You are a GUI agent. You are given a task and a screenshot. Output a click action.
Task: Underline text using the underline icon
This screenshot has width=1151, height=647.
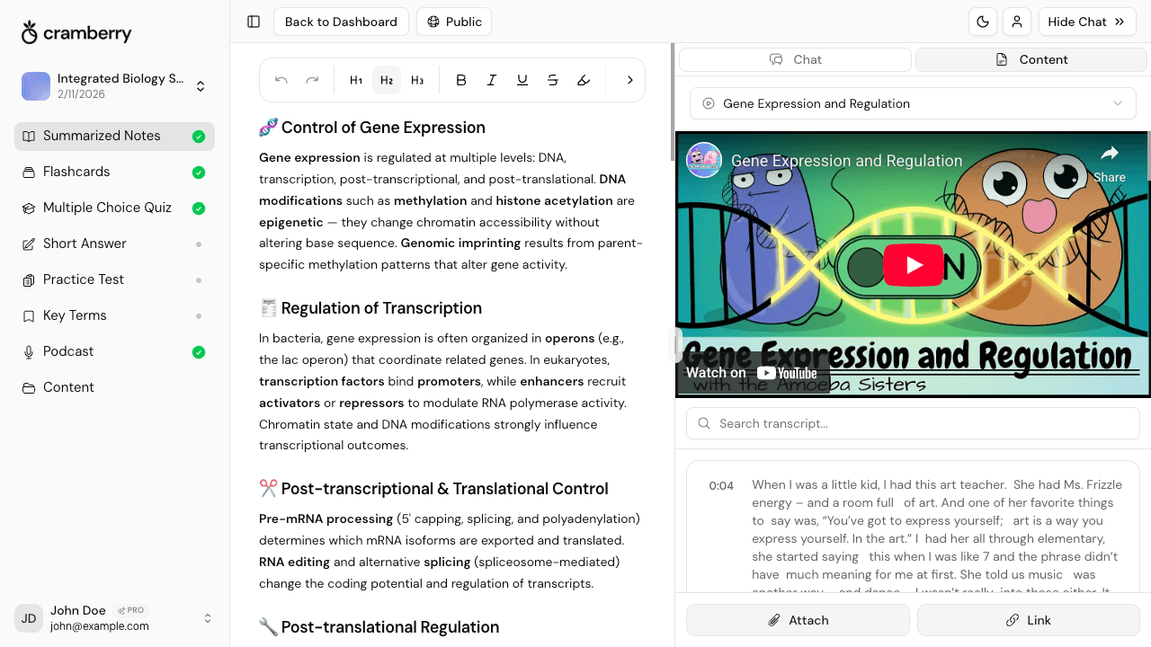coord(522,80)
